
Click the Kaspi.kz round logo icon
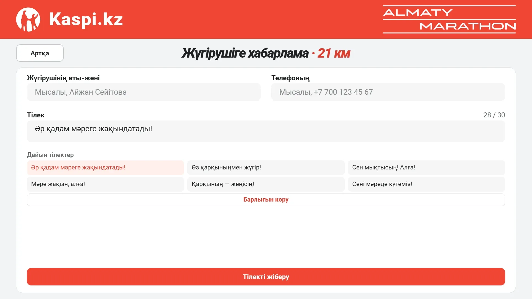pos(28,19)
